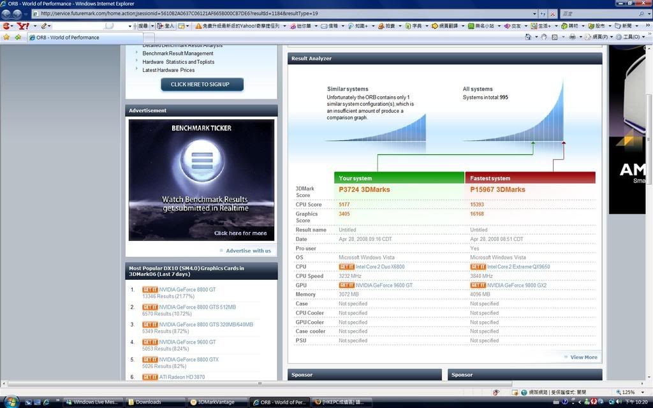Click the Add to Favorites star-plus icon

pyautogui.click(x=18, y=37)
